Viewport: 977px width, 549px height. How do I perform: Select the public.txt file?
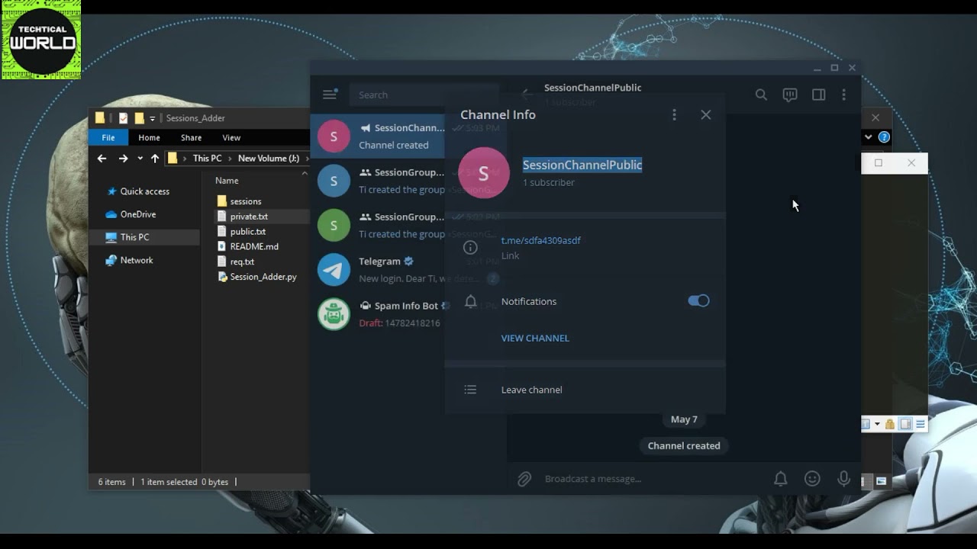point(241,232)
